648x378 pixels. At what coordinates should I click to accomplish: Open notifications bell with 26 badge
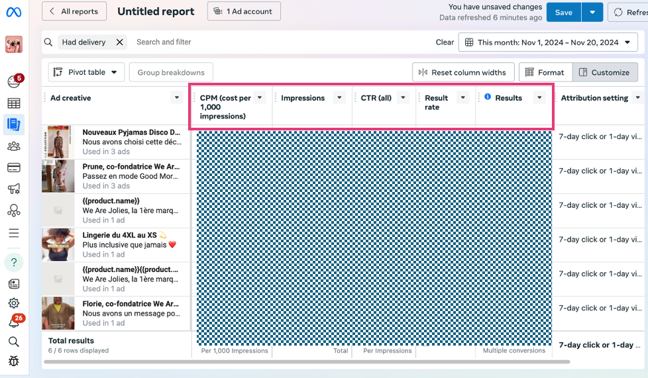click(x=15, y=322)
